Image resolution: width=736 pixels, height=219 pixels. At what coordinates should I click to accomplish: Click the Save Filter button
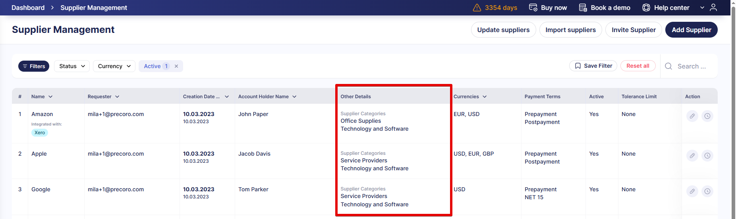[x=593, y=66]
